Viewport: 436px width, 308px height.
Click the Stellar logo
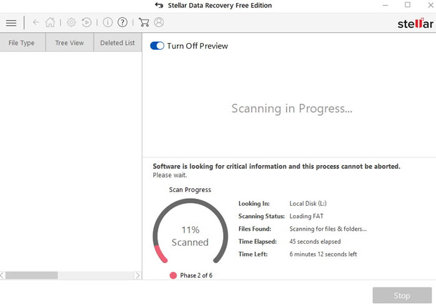click(x=415, y=24)
